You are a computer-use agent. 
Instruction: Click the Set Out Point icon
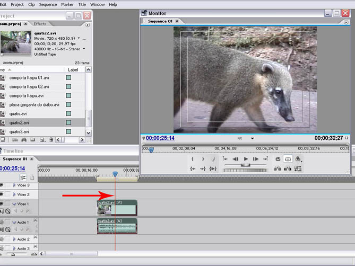(203, 159)
